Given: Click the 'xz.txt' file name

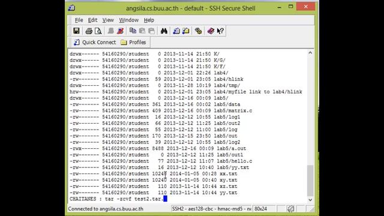Looking at the screenshot, I should [x=228, y=187].
